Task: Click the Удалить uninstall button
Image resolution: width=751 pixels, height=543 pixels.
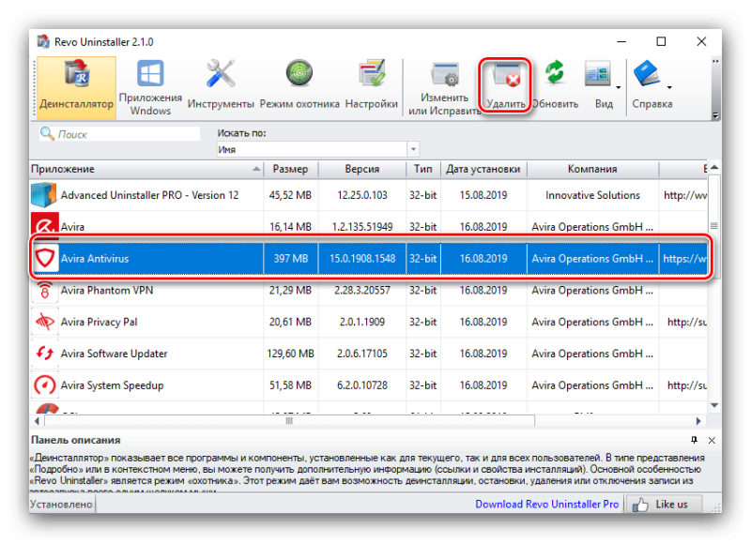Action: click(505, 85)
